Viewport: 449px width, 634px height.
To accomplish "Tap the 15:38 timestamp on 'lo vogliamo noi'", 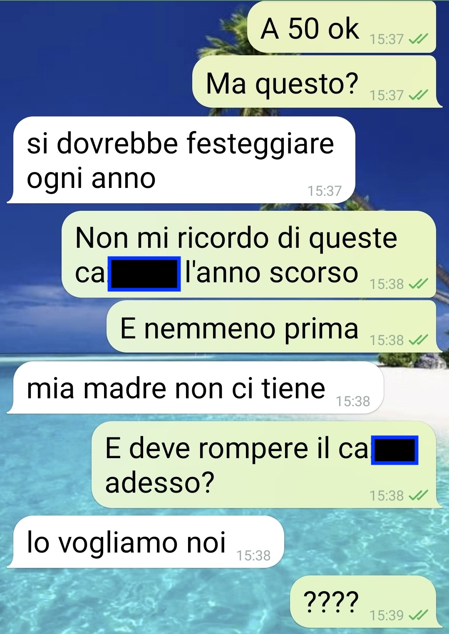I will click(x=253, y=555).
